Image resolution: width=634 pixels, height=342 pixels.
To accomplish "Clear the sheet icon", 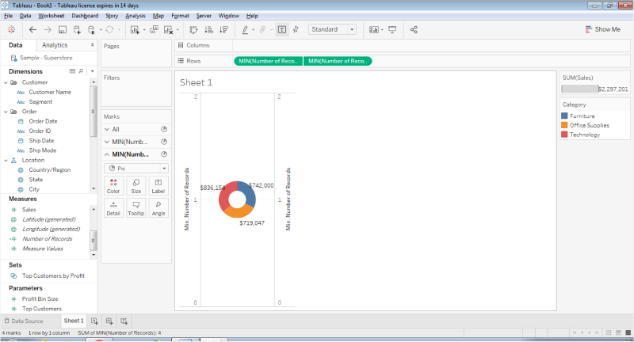I will pyautogui.click(x=168, y=29).
